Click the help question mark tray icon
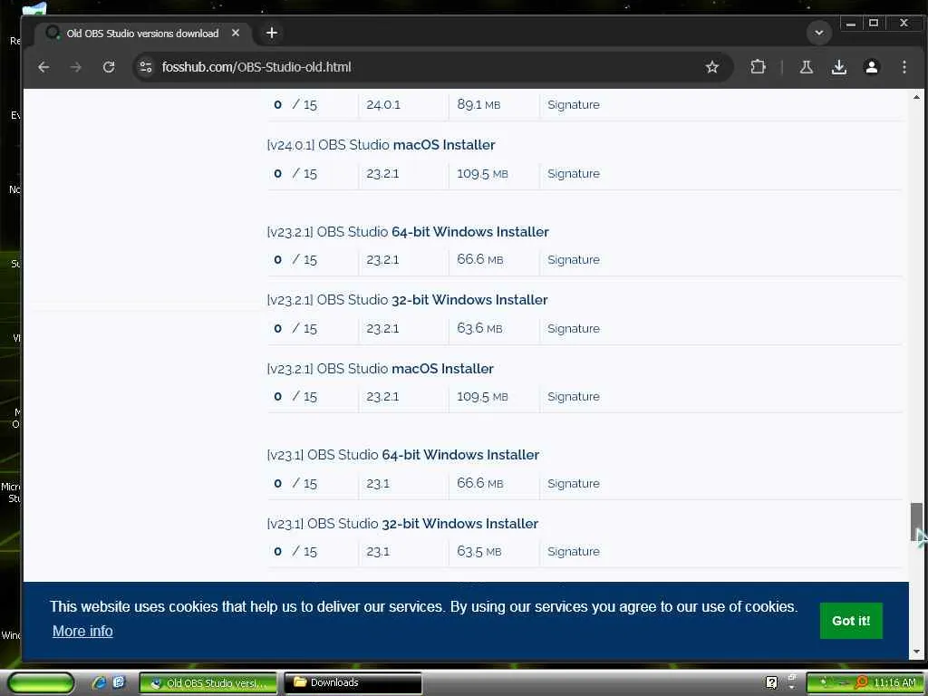Image resolution: width=928 pixels, height=696 pixels. click(771, 683)
